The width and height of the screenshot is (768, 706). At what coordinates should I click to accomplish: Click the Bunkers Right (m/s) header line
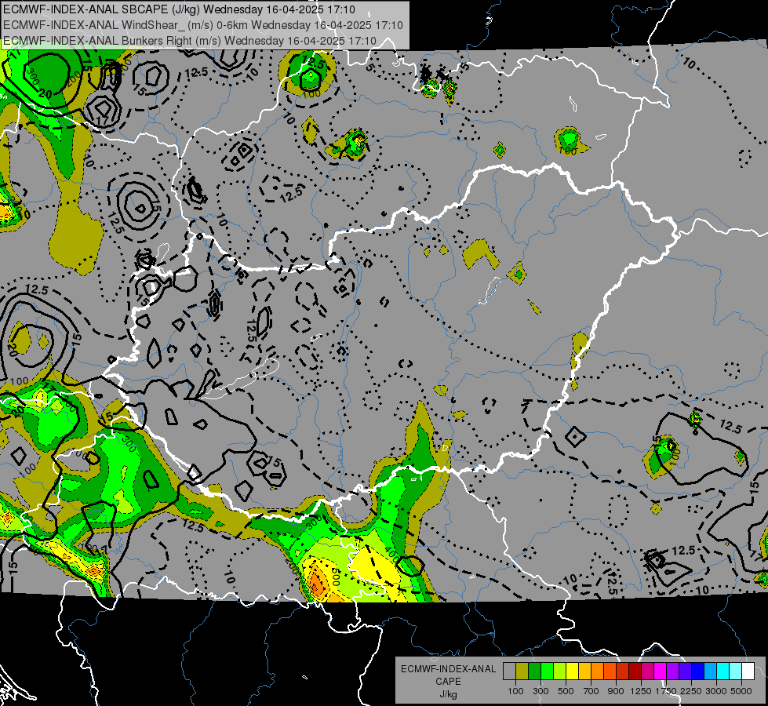point(190,41)
